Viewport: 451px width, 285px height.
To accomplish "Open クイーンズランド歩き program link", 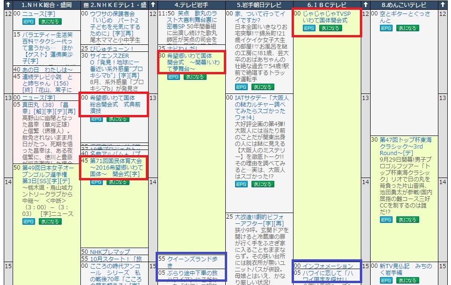I will coord(193,262).
